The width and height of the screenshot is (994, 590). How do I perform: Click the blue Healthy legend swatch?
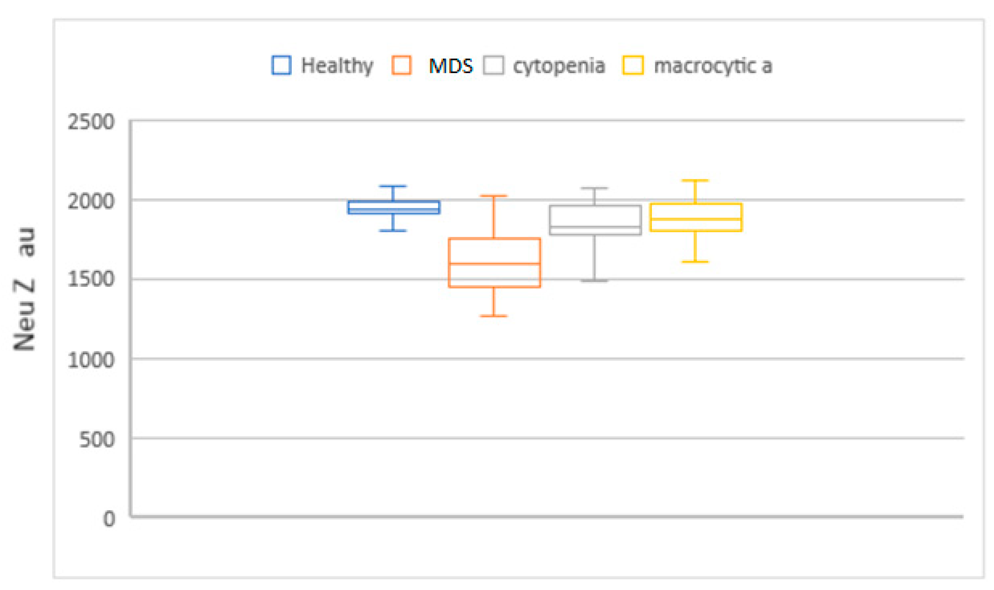click(x=281, y=65)
